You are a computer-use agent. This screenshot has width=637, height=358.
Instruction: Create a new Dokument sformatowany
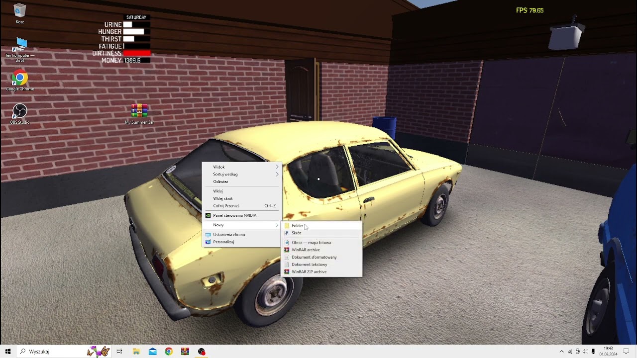[x=322, y=257]
